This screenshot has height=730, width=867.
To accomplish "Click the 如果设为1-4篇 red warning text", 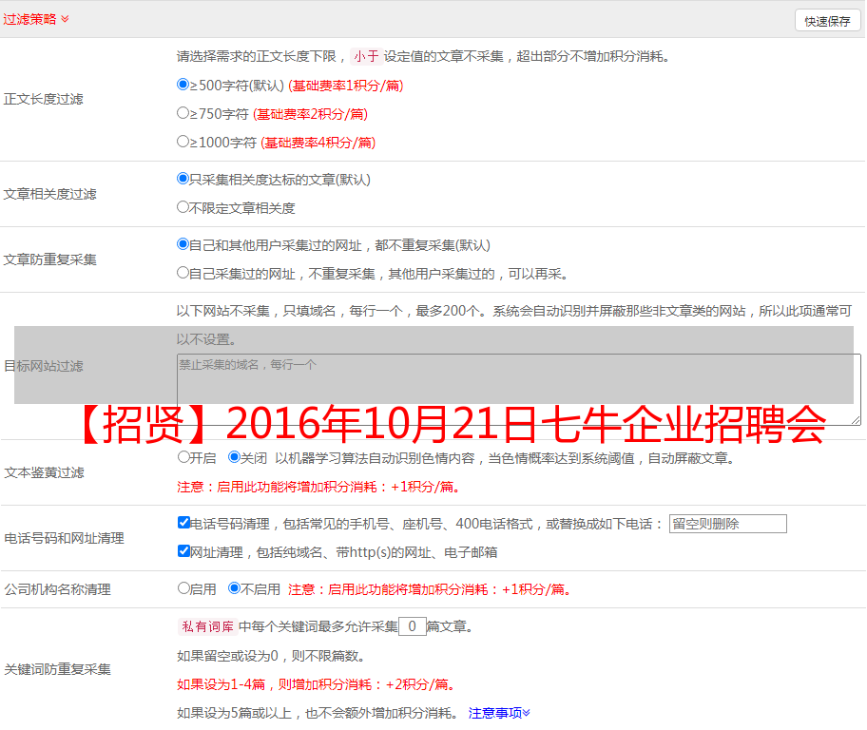I will pos(318,684).
